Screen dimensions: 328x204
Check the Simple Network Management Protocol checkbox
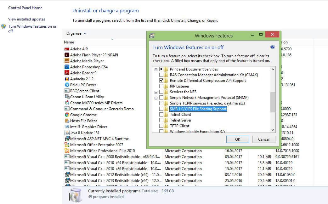coord(161,97)
